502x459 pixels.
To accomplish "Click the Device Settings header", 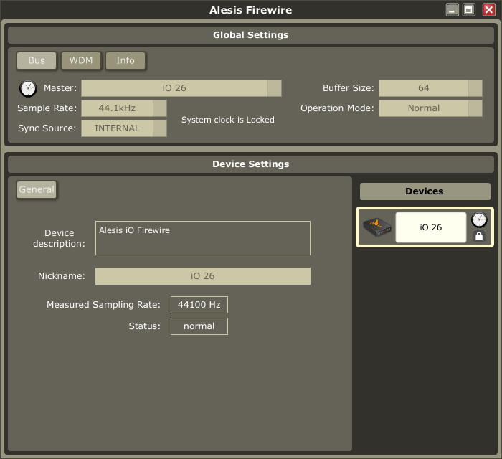I will pyautogui.click(x=251, y=164).
